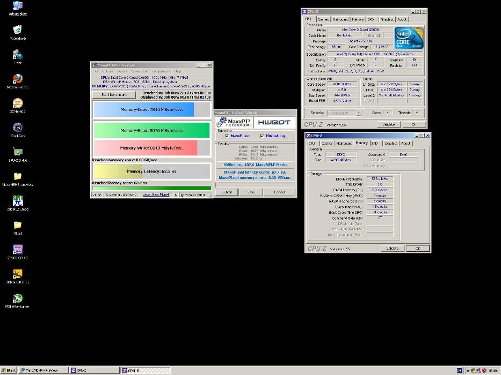This screenshot has width=501, height=375.
Task: Switch to CPU tab in CPU-Z memory window
Action: pos(312,144)
